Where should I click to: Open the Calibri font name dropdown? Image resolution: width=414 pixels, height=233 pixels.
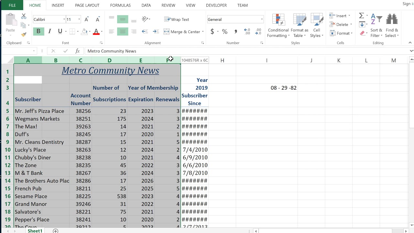[x=64, y=19]
